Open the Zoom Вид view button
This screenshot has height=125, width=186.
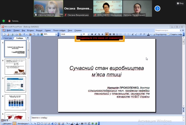(180, 3)
